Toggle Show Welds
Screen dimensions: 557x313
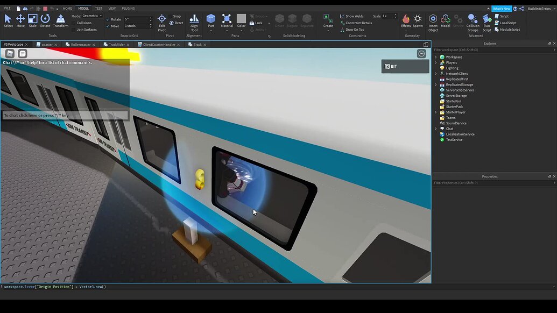[351, 16]
